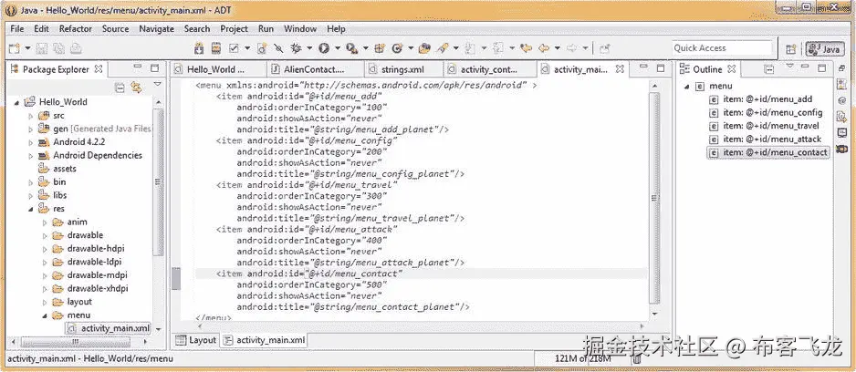Image resolution: width=856 pixels, height=372 pixels.
Task: Click the Outline Collapse All icon
Action: 769,69
